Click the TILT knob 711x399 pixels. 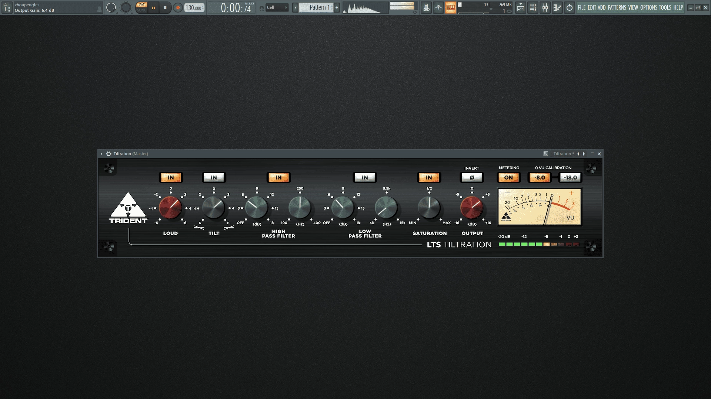[214, 208]
